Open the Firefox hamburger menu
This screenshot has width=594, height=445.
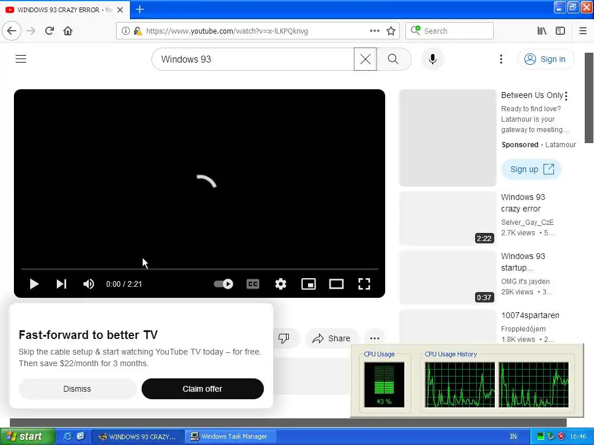582,31
